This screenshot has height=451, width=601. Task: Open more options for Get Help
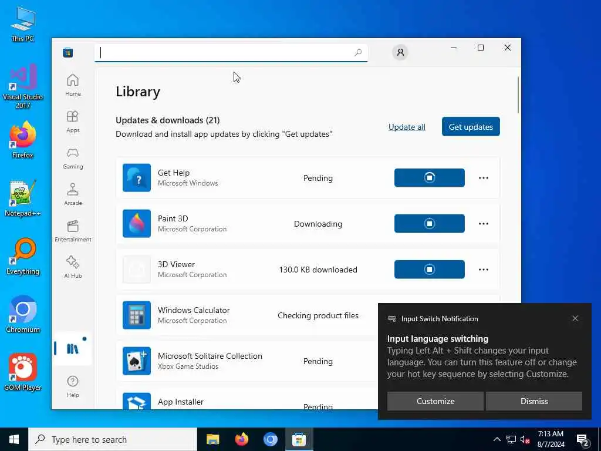click(x=484, y=178)
